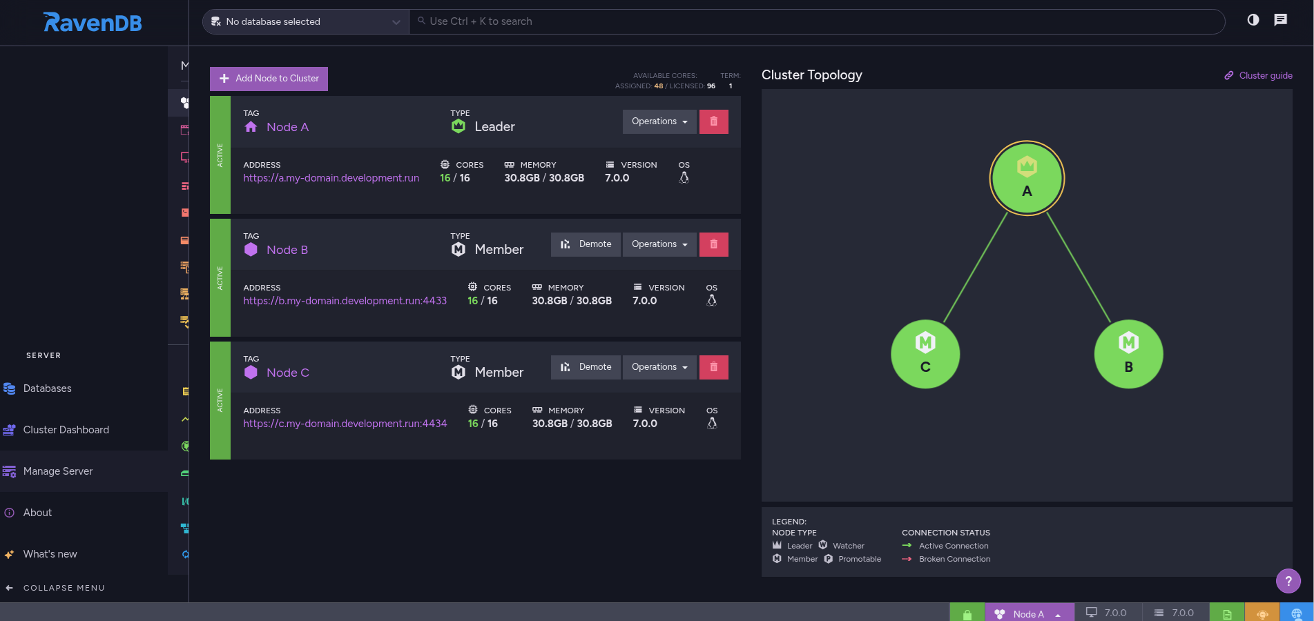Select member node B in the topology graph
The image size is (1314, 621).
[1128, 354]
